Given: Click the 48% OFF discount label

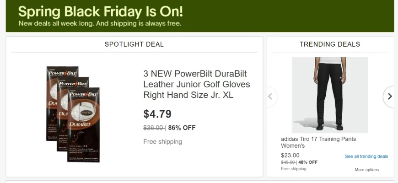Looking at the screenshot, I should tap(308, 162).
